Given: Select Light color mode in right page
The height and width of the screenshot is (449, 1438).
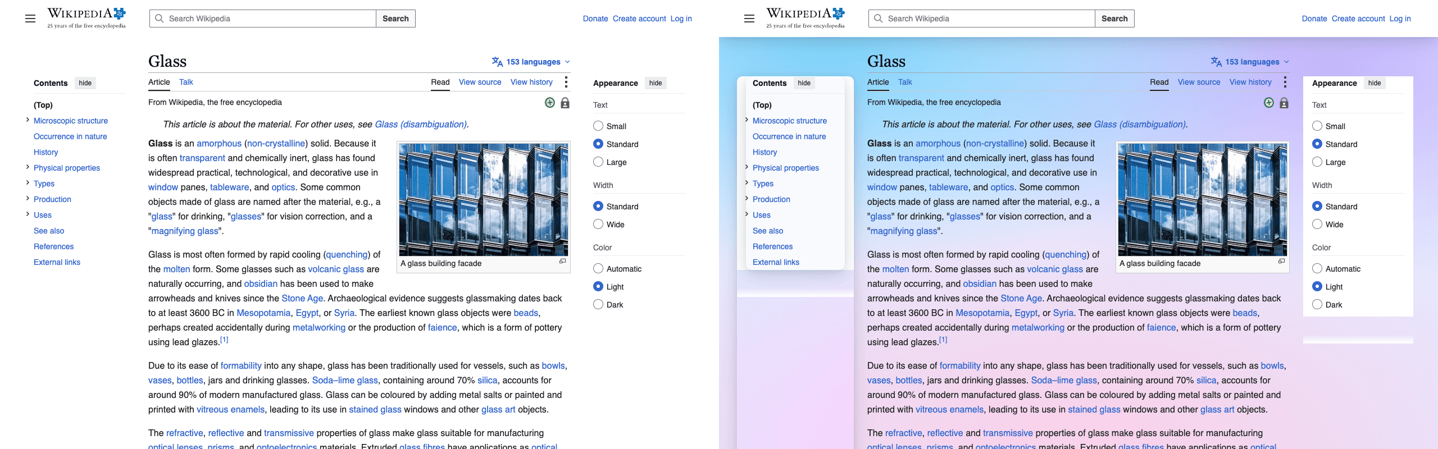Looking at the screenshot, I should pos(1317,287).
